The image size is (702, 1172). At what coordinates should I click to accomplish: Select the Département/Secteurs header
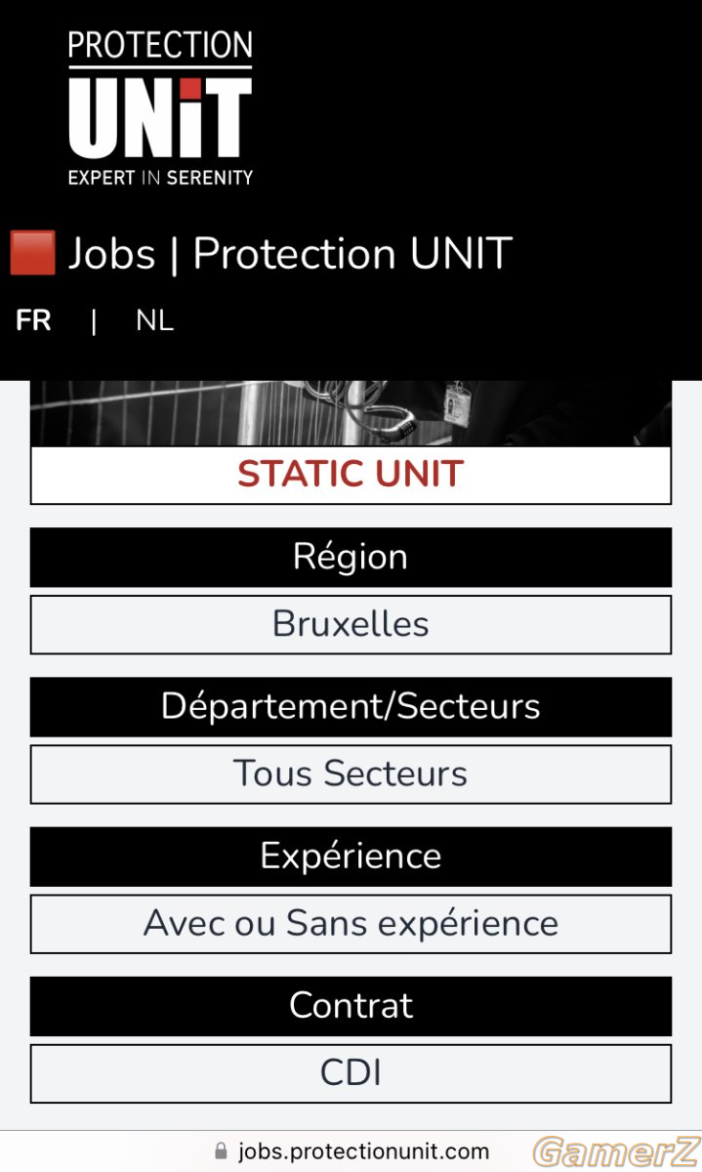[x=351, y=706]
